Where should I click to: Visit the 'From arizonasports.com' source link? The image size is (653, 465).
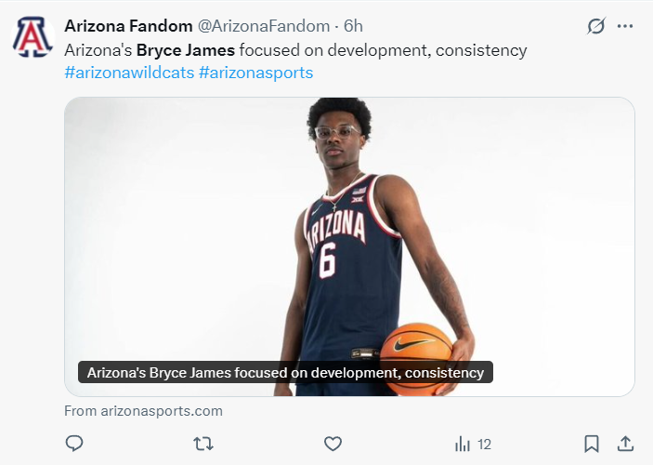click(x=143, y=410)
